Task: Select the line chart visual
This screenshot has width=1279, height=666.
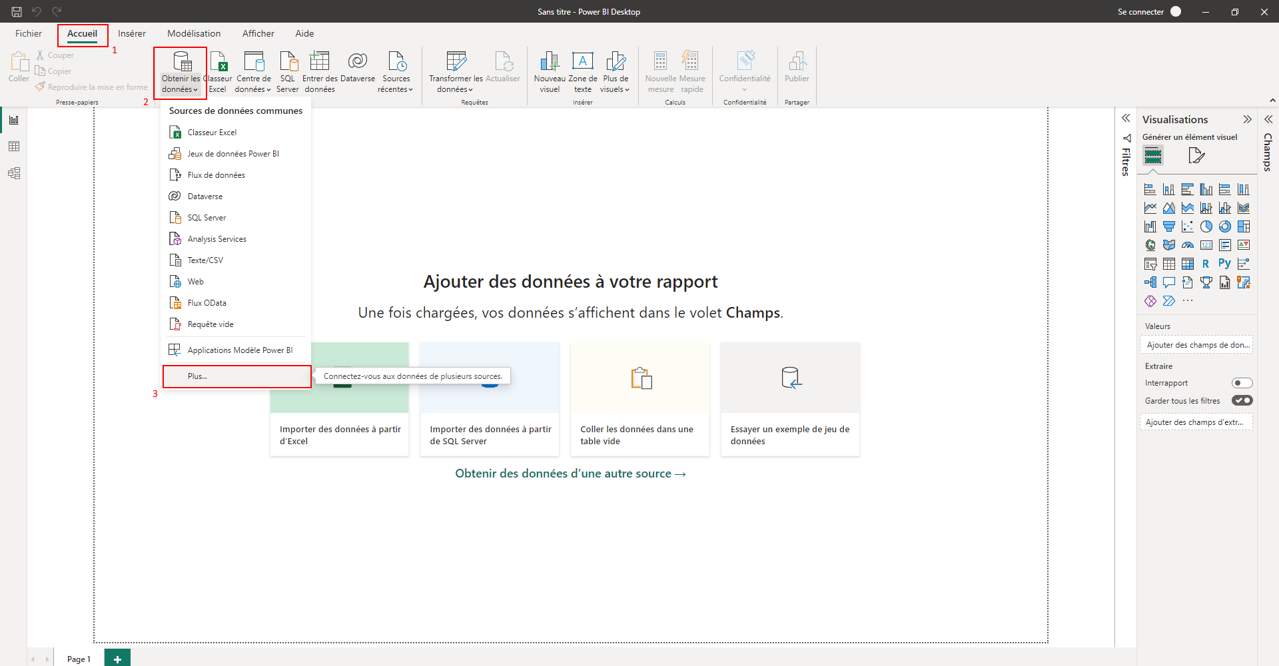Action: click(x=1150, y=208)
